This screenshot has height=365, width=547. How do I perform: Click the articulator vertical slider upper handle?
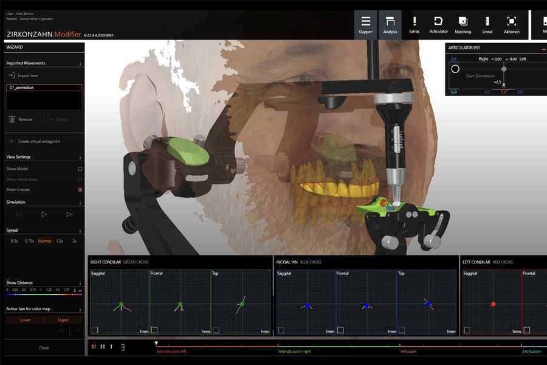tap(504, 69)
